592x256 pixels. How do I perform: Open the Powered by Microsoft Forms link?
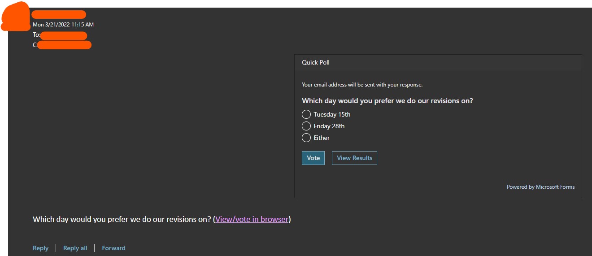(x=540, y=187)
